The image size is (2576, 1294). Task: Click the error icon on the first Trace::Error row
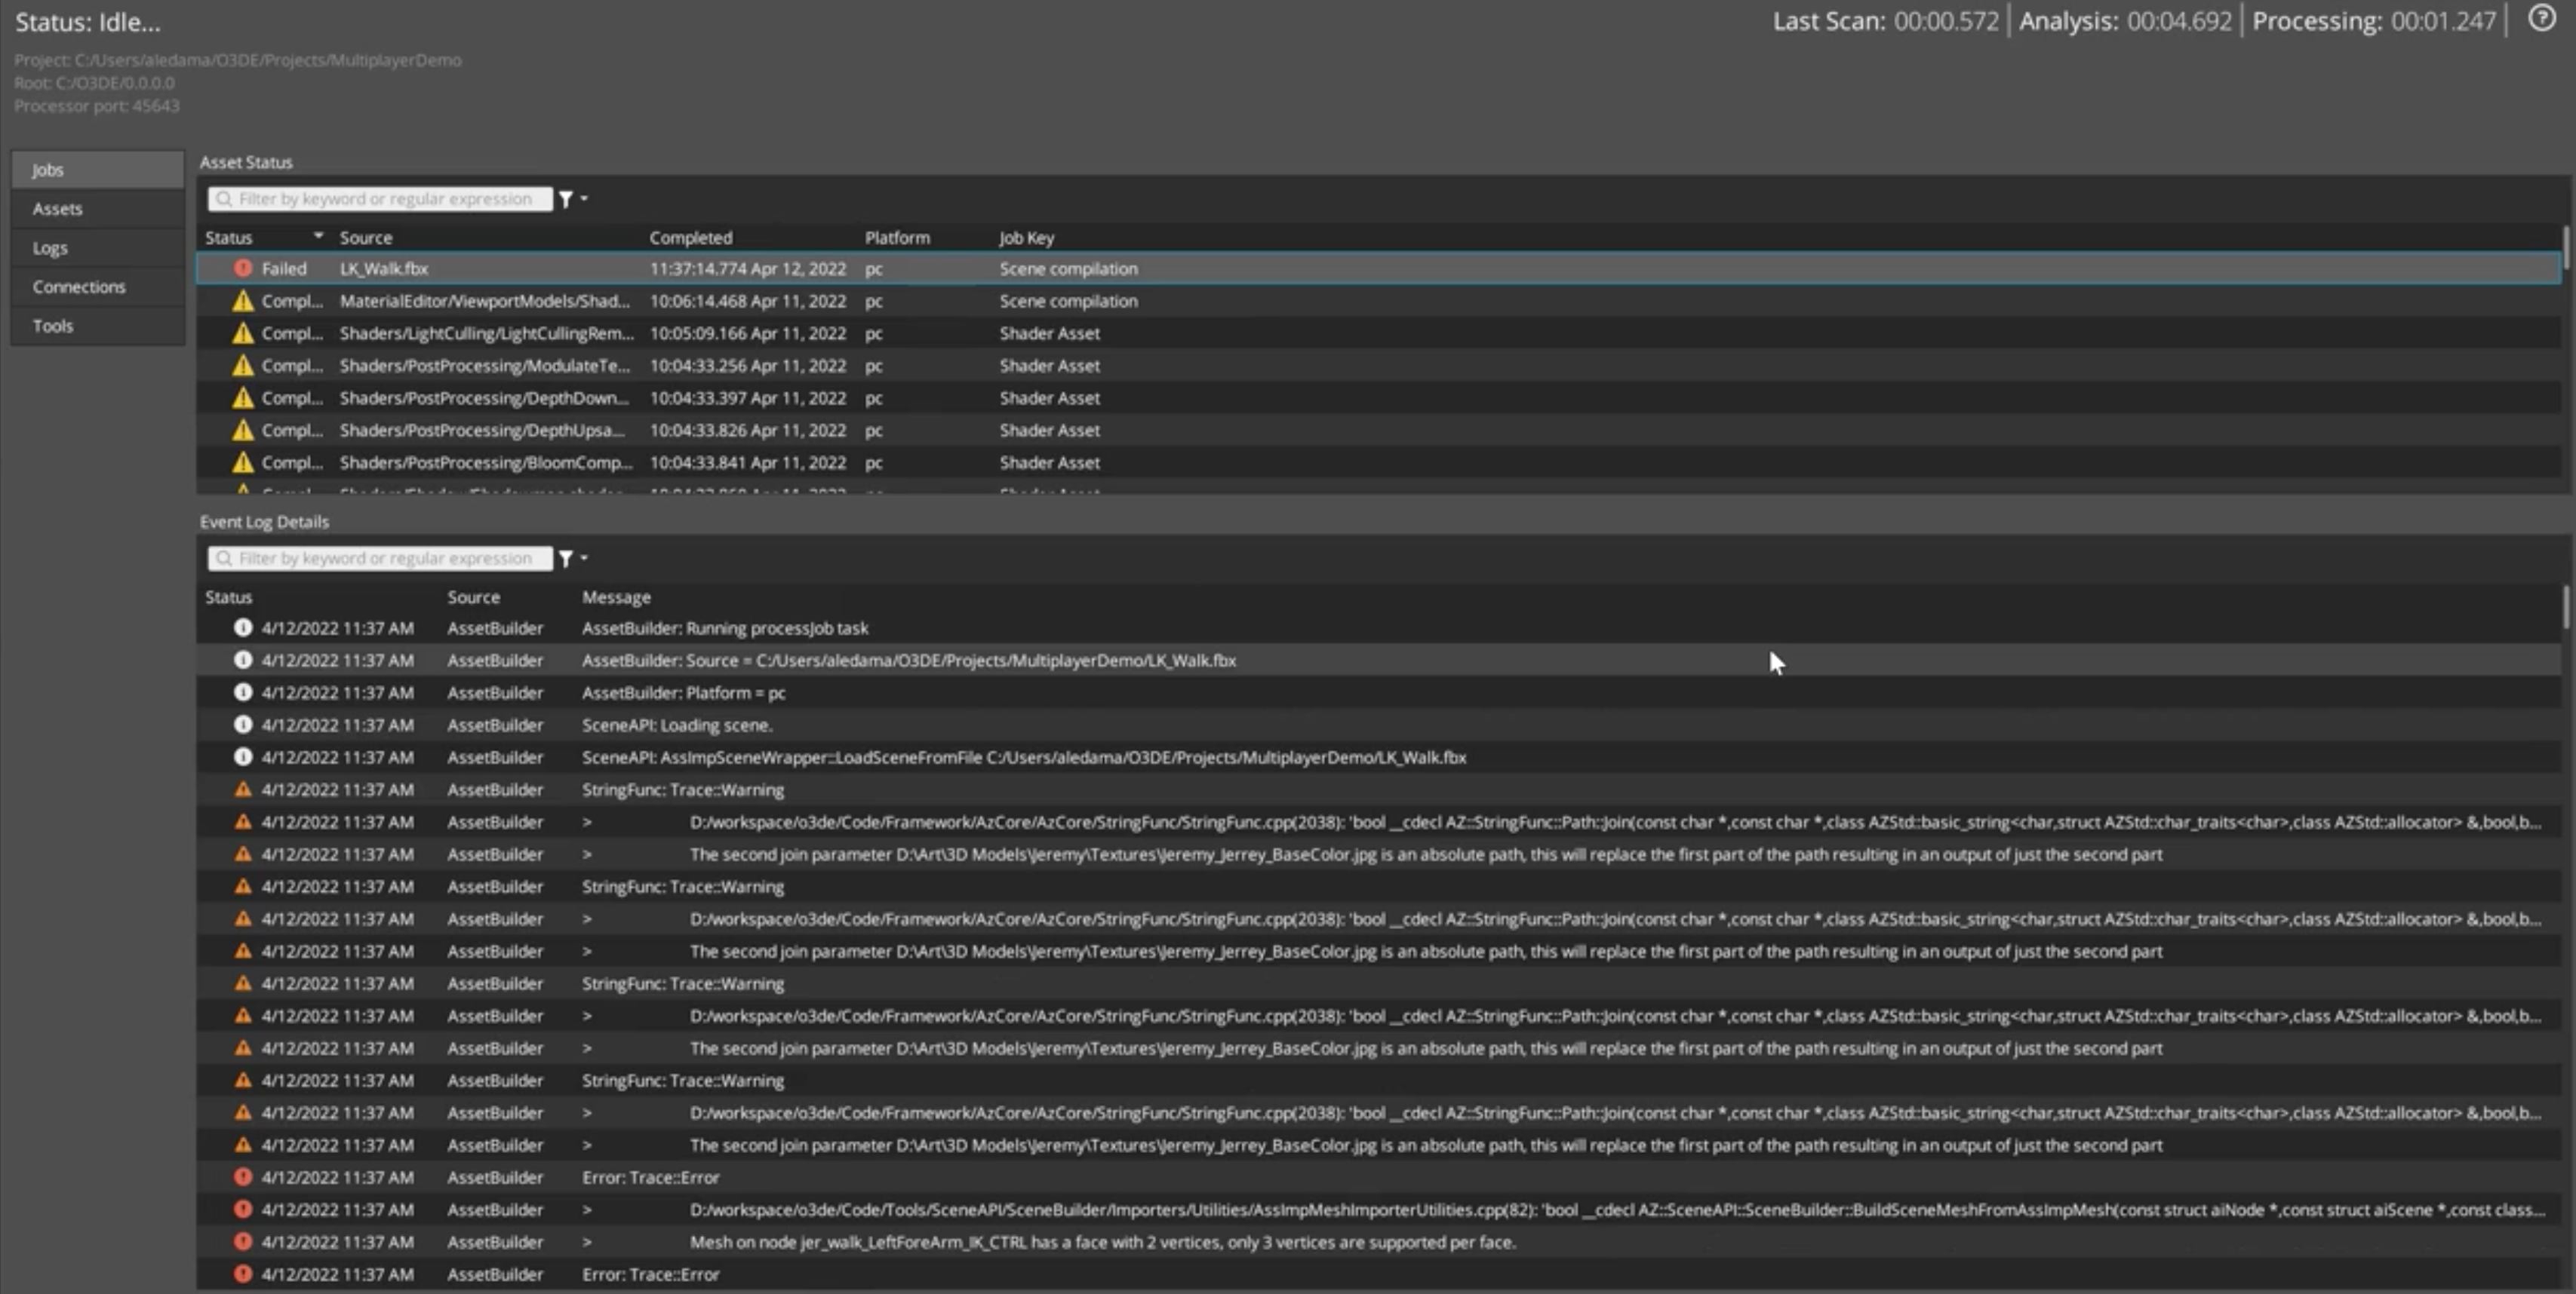243,1177
